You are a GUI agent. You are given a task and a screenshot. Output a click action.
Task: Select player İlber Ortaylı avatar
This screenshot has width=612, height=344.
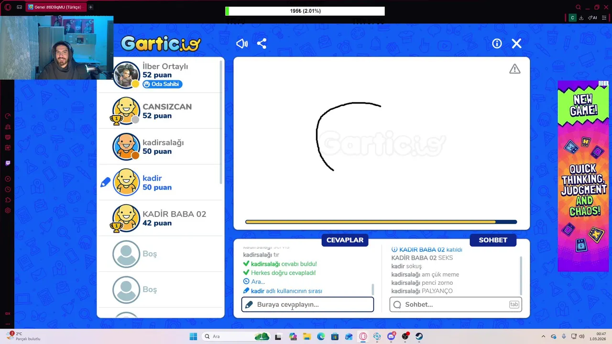(126, 75)
